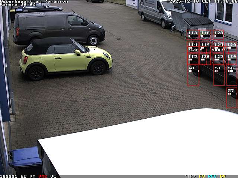The height and width of the screenshot is (178, 238).
Task: Select motion detection box 130
Action: point(231,59)
